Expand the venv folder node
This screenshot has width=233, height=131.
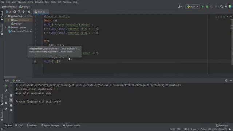point(9,20)
